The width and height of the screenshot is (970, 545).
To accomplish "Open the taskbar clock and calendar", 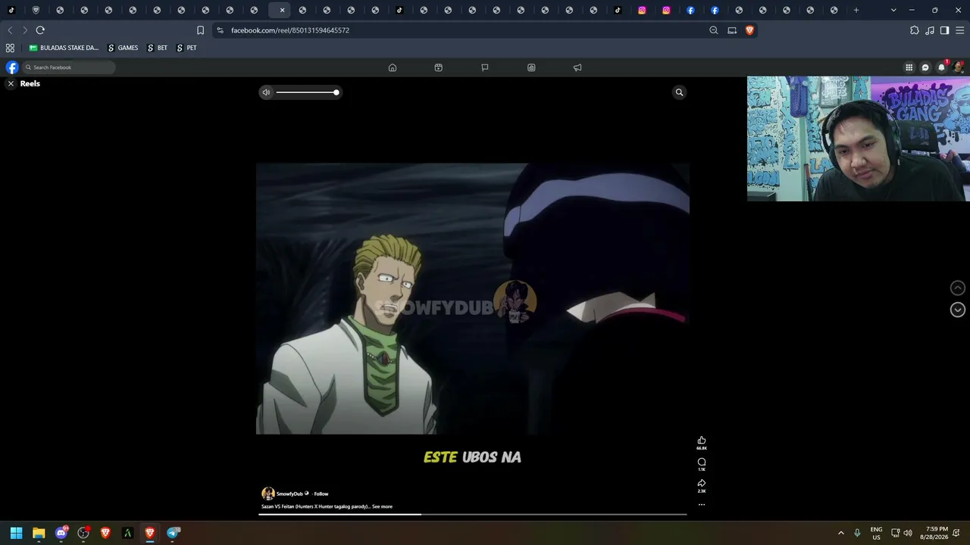I will coord(934,533).
